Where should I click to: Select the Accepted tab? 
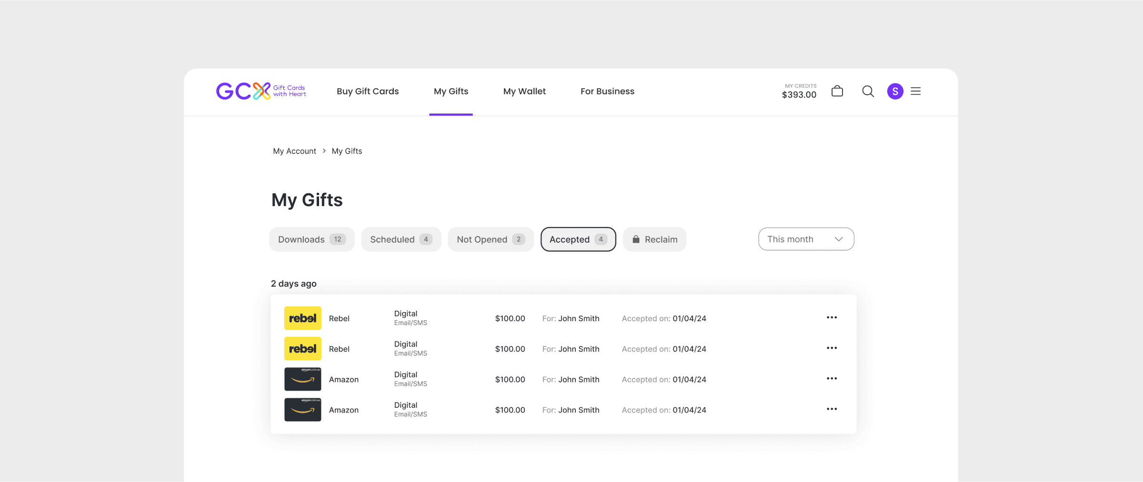click(578, 239)
